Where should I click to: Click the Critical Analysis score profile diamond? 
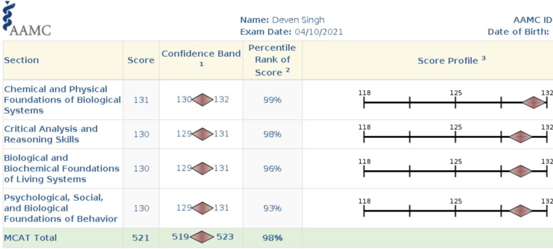click(x=521, y=137)
